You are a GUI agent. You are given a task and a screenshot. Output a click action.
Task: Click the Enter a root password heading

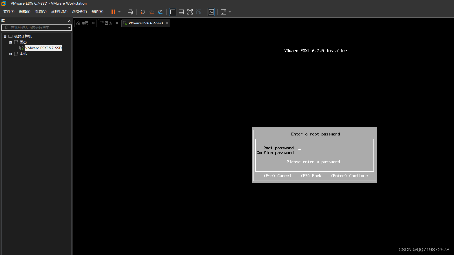(x=316, y=134)
